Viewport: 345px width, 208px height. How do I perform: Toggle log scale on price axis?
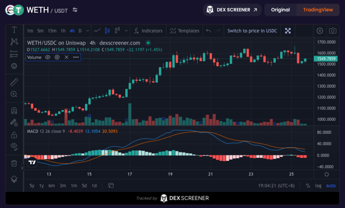coord(318,186)
